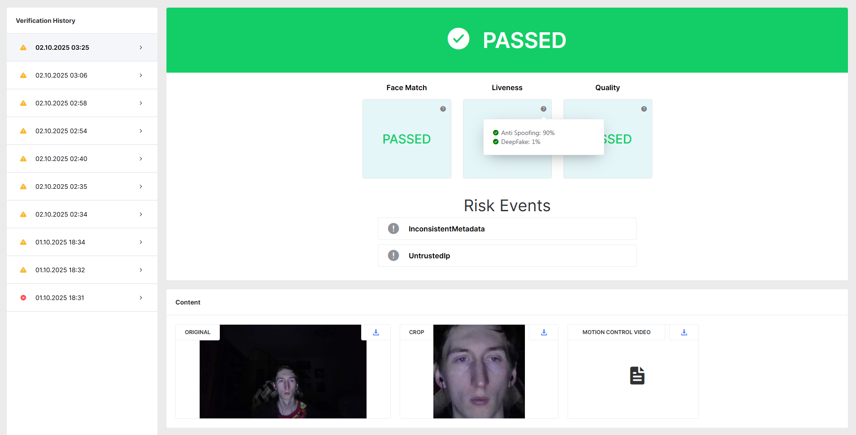Screen dimensions: 856x435
Task: Expand 02.10.2025 03:25 entry chevron
Action: [141, 48]
